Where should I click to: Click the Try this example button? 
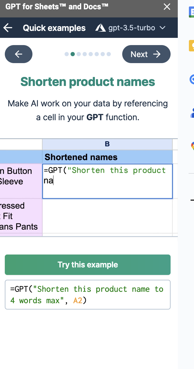pos(88,265)
